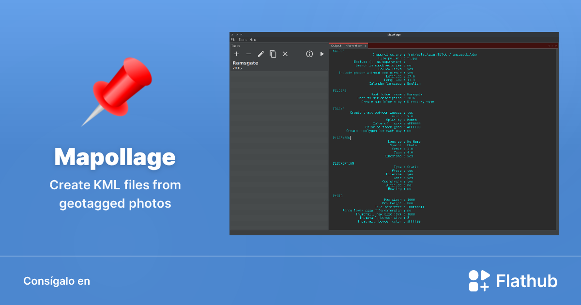Close the Output Information tab
581x305 pixels.
click(366, 46)
